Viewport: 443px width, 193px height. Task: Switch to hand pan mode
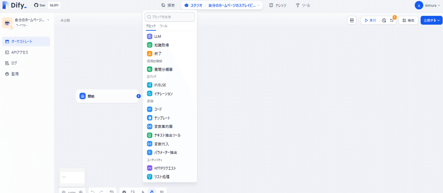[x=152, y=192]
